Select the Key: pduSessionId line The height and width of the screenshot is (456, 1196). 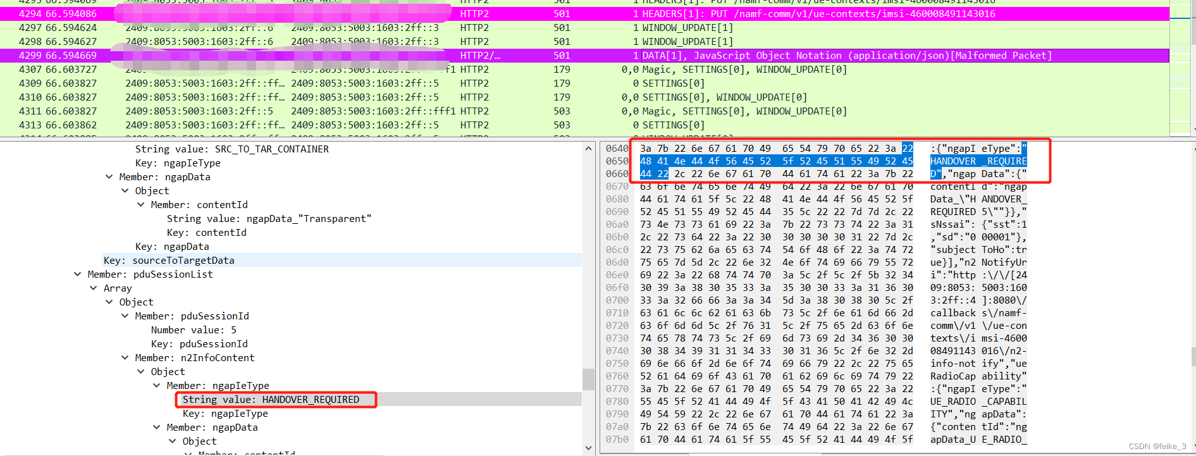[x=199, y=344]
